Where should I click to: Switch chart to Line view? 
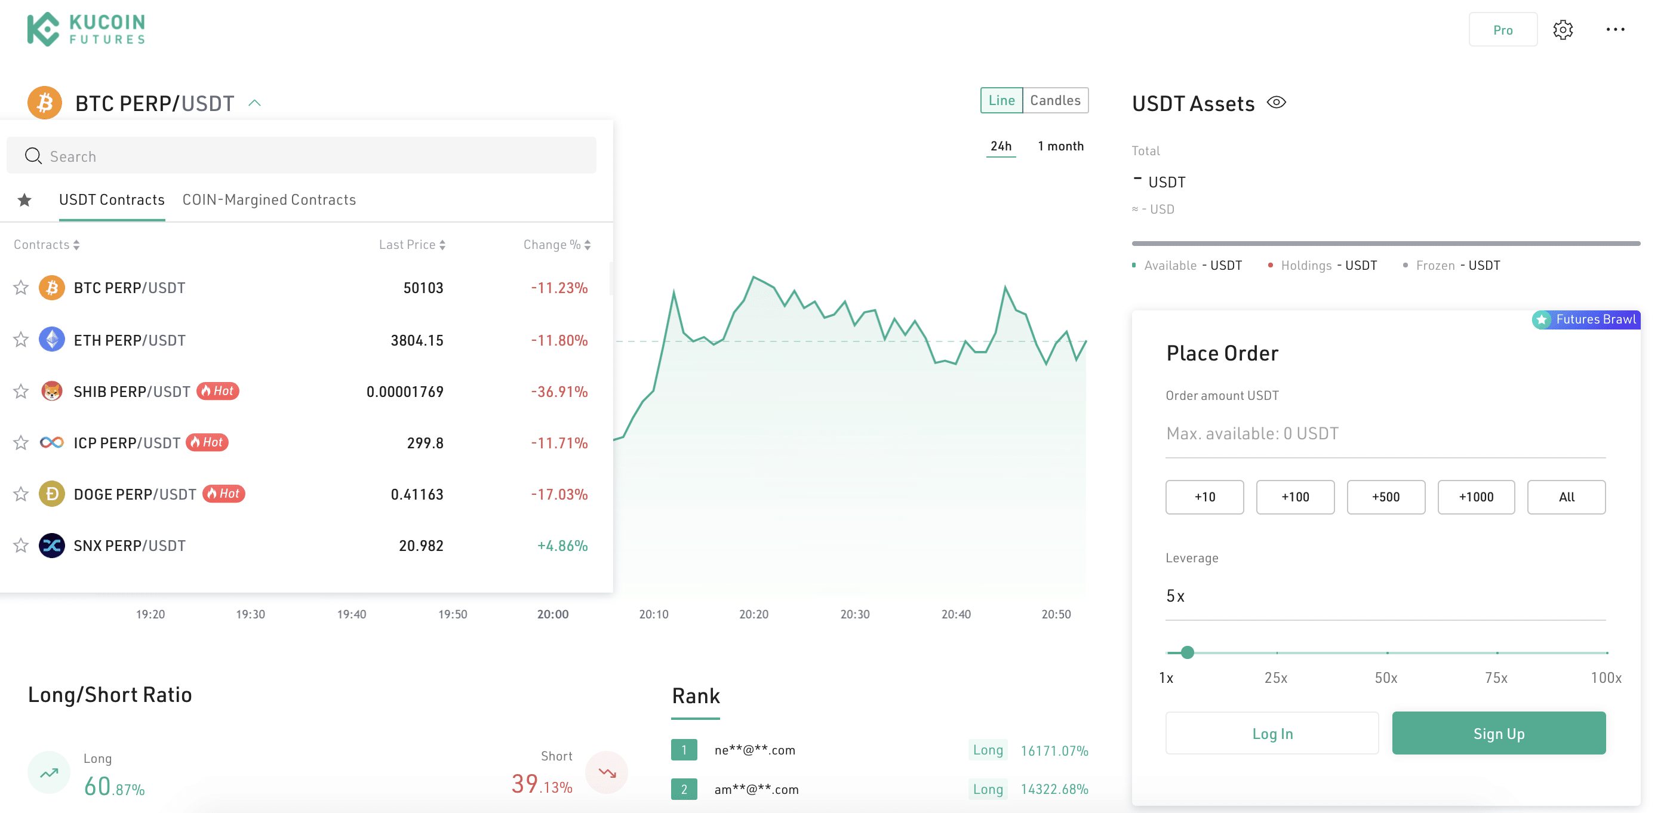[1001, 101]
